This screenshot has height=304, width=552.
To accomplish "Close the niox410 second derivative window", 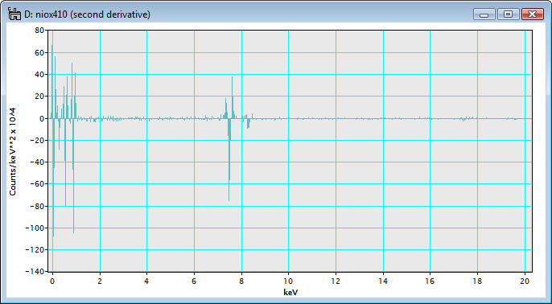I will [x=533, y=14].
